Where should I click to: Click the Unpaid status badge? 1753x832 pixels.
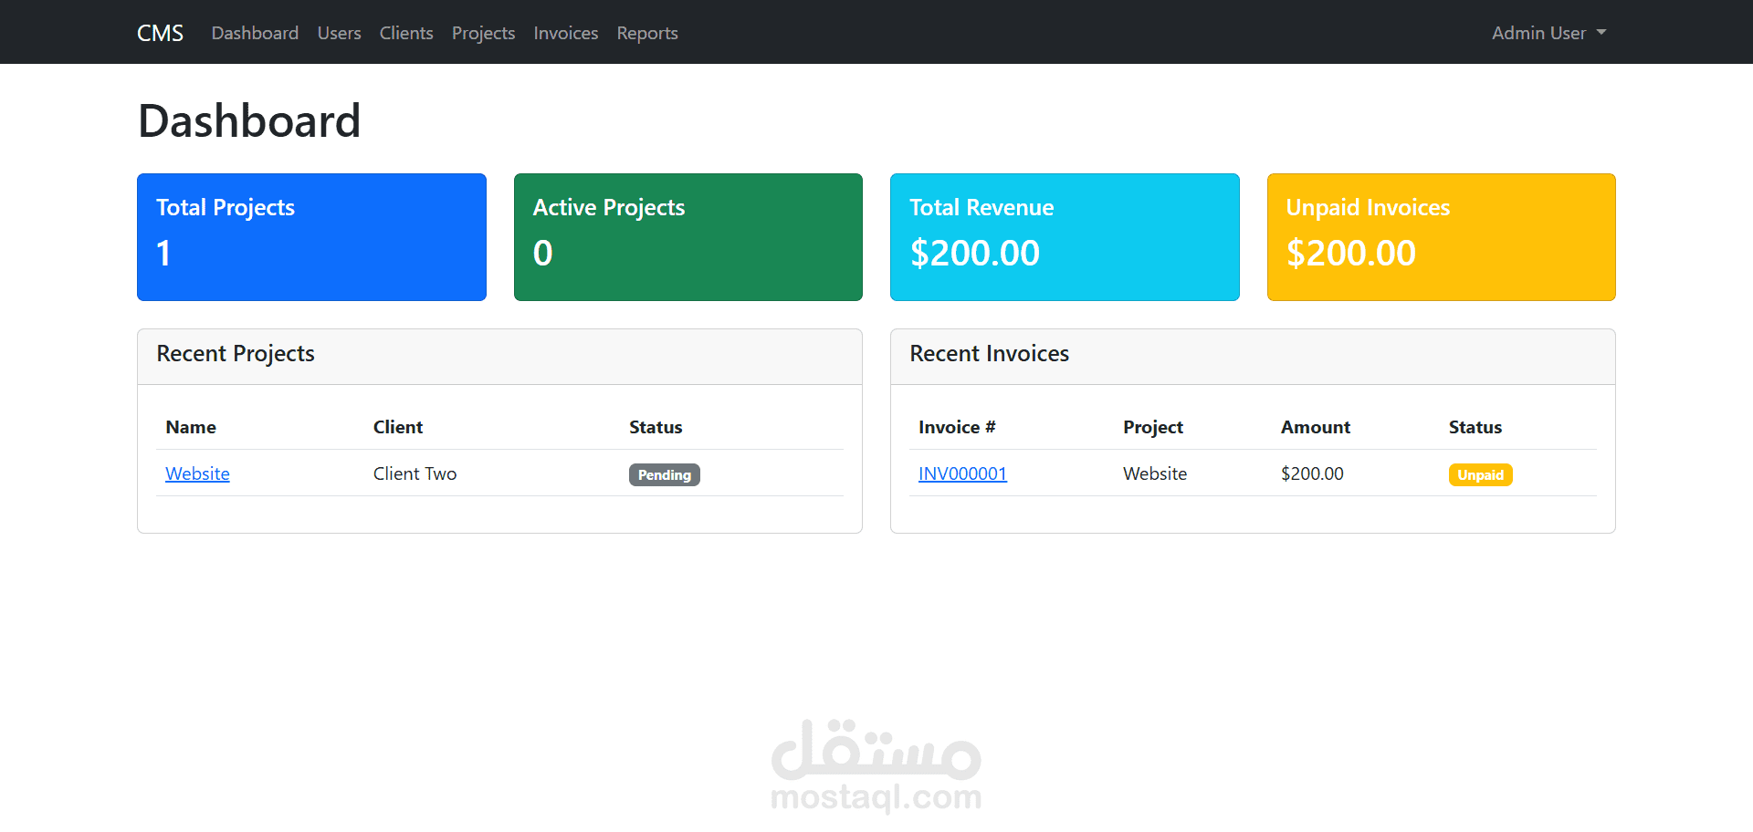click(1480, 474)
